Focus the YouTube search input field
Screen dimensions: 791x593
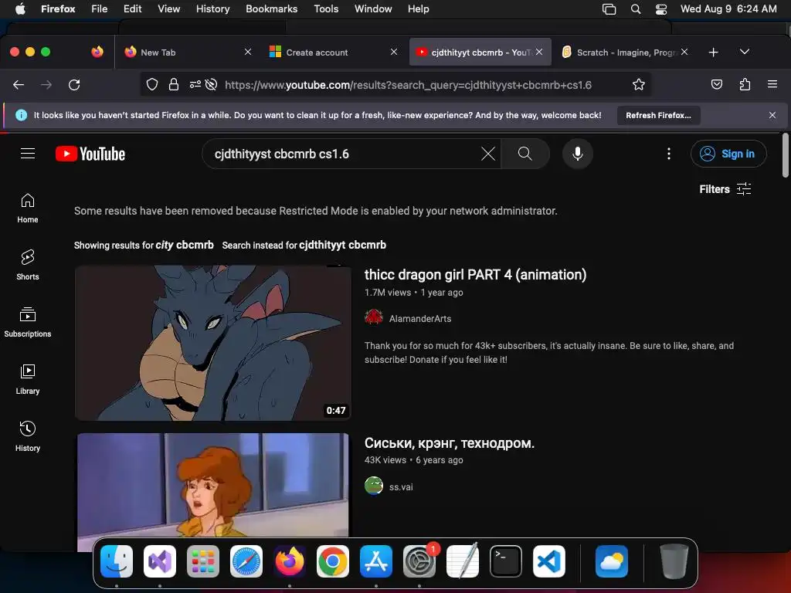point(345,154)
